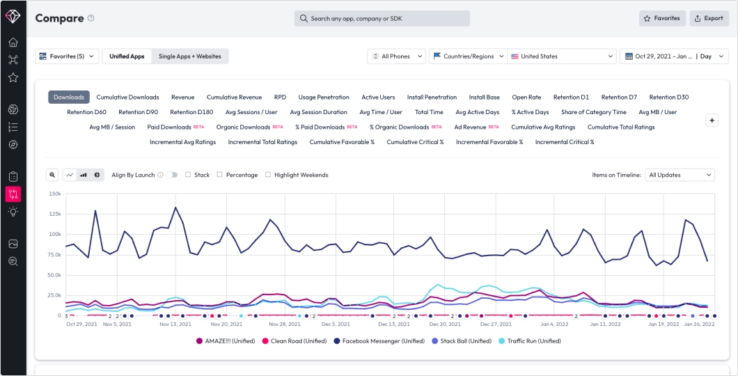The height and width of the screenshot is (376, 738).
Task: Click the help icon beside Compare
Action: (x=91, y=18)
